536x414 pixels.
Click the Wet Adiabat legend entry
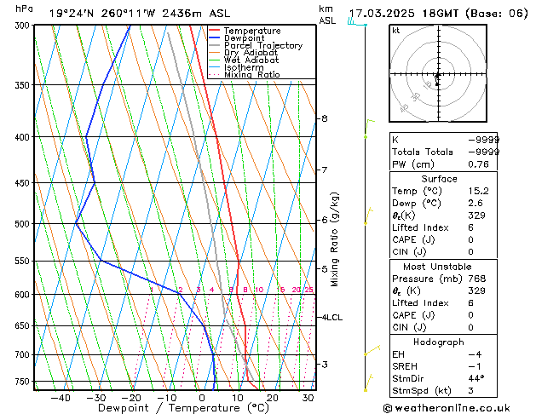(251, 60)
